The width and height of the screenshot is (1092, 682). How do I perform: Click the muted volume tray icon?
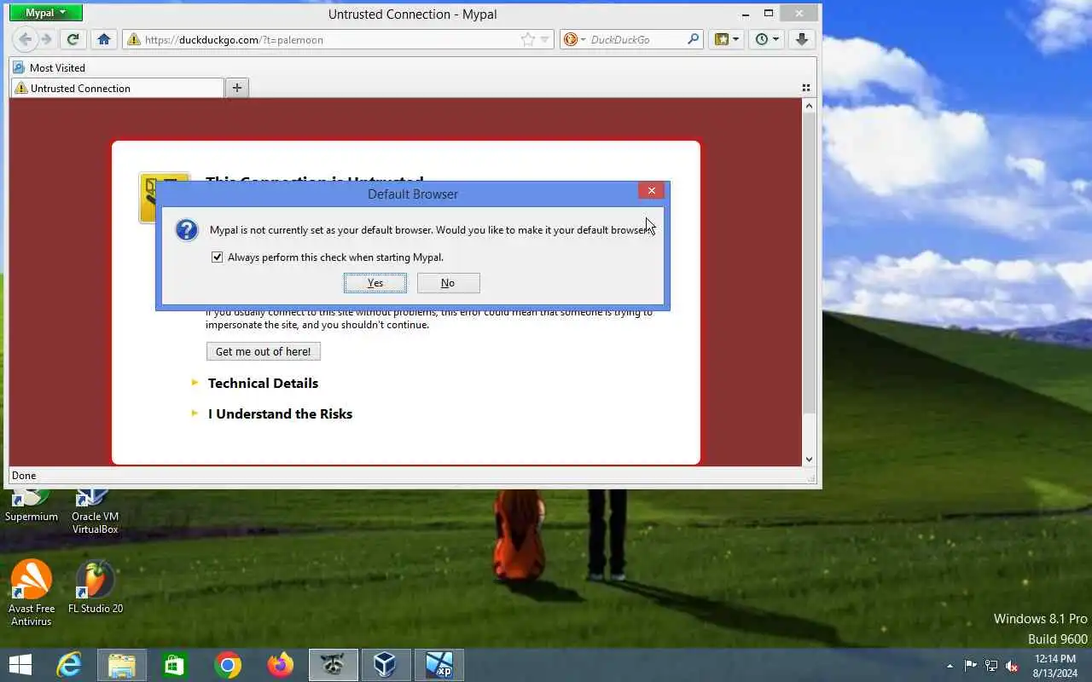click(1012, 666)
